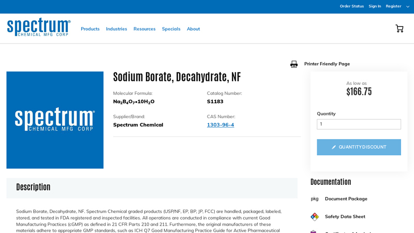414x233 pixels.
Task: Expand the account dropdown chevron in top bar
Action: [408, 7]
